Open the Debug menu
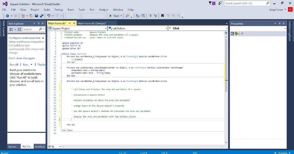This screenshot has width=294, height=154. 59,10
